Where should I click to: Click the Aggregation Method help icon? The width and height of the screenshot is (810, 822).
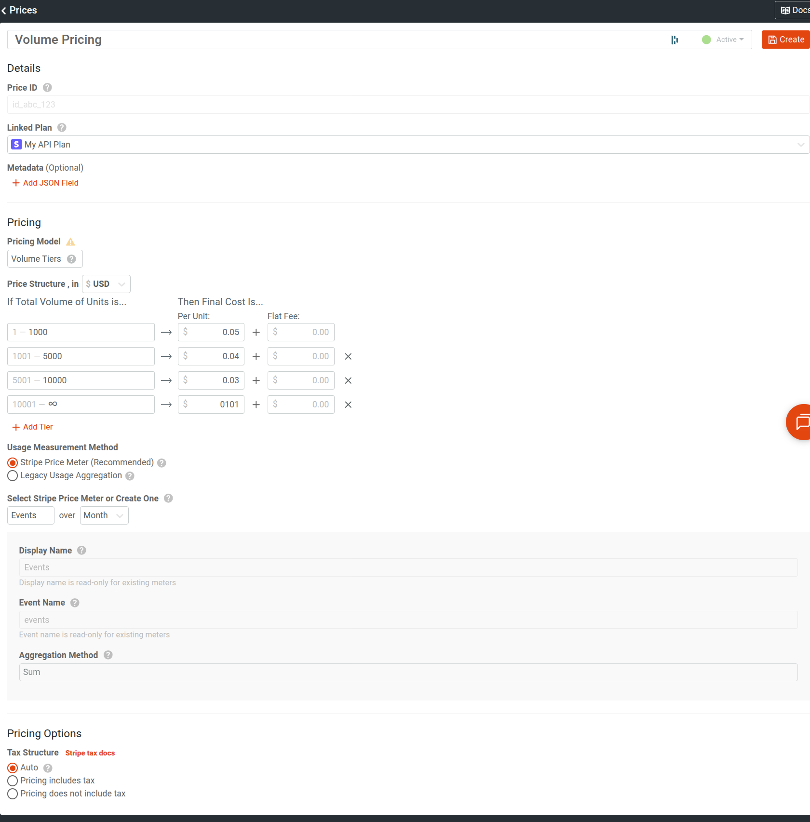pos(108,655)
